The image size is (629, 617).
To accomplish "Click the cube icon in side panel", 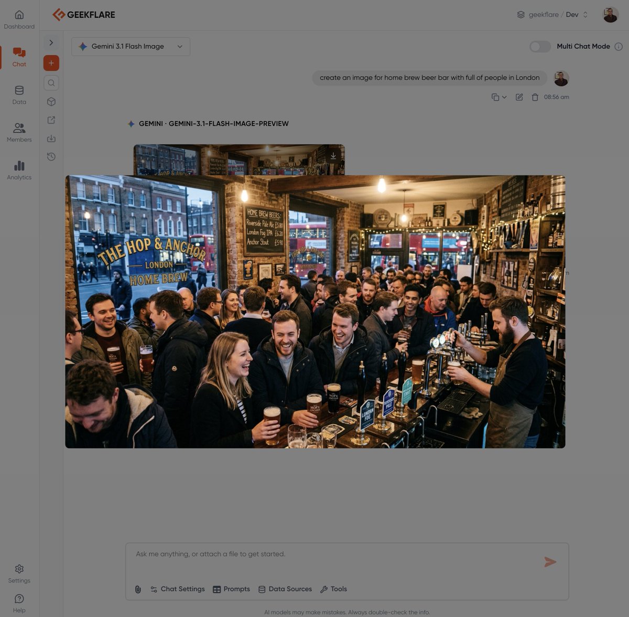I will [x=51, y=101].
